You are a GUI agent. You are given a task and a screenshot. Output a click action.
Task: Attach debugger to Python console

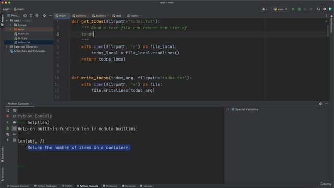pos(8,128)
